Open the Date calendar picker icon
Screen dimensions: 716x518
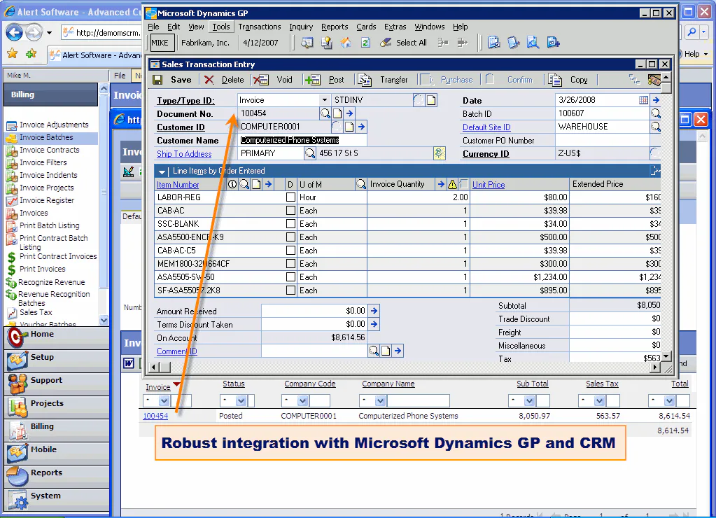(x=643, y=100)
